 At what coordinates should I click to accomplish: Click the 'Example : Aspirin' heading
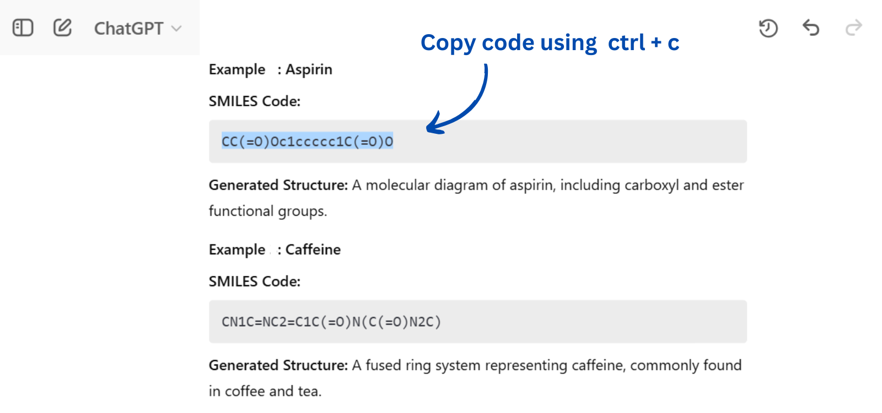pyautogui.click(x=271, y=70)
